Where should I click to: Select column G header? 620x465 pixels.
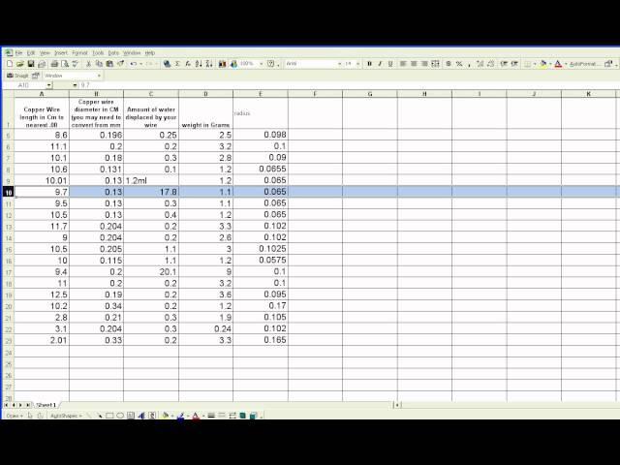tap(370, 94)
